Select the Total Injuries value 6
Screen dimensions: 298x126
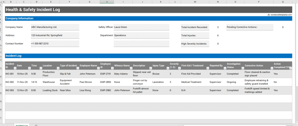coord(218,35)
